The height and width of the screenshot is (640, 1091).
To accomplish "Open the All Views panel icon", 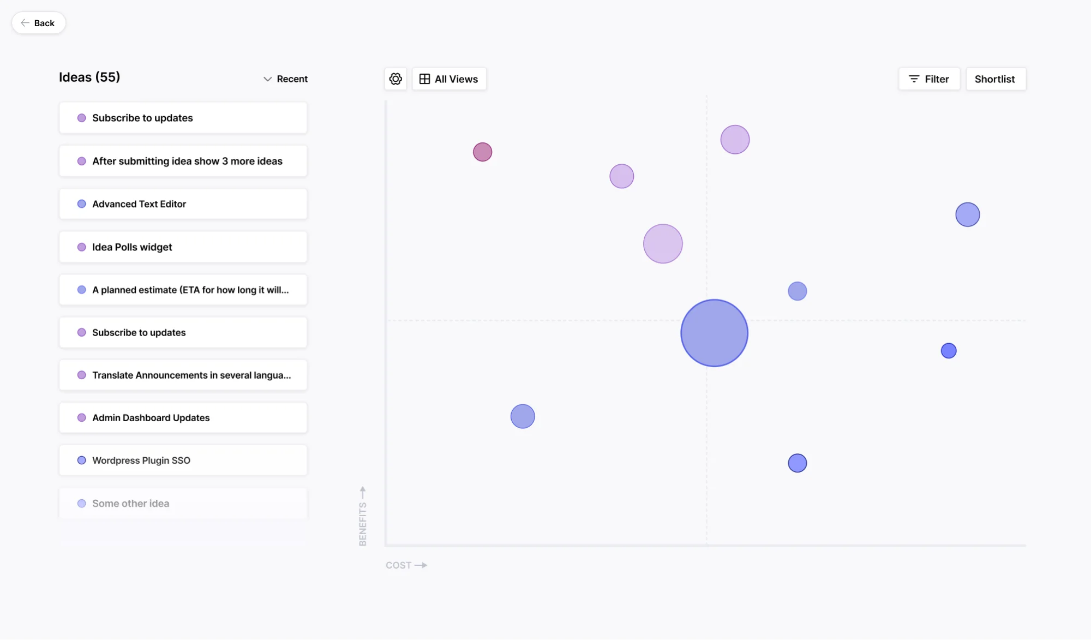I will click(x=425, y=79).
